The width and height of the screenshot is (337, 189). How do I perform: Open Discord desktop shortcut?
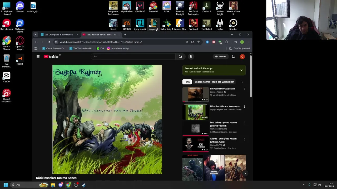(x=20, y=7)
